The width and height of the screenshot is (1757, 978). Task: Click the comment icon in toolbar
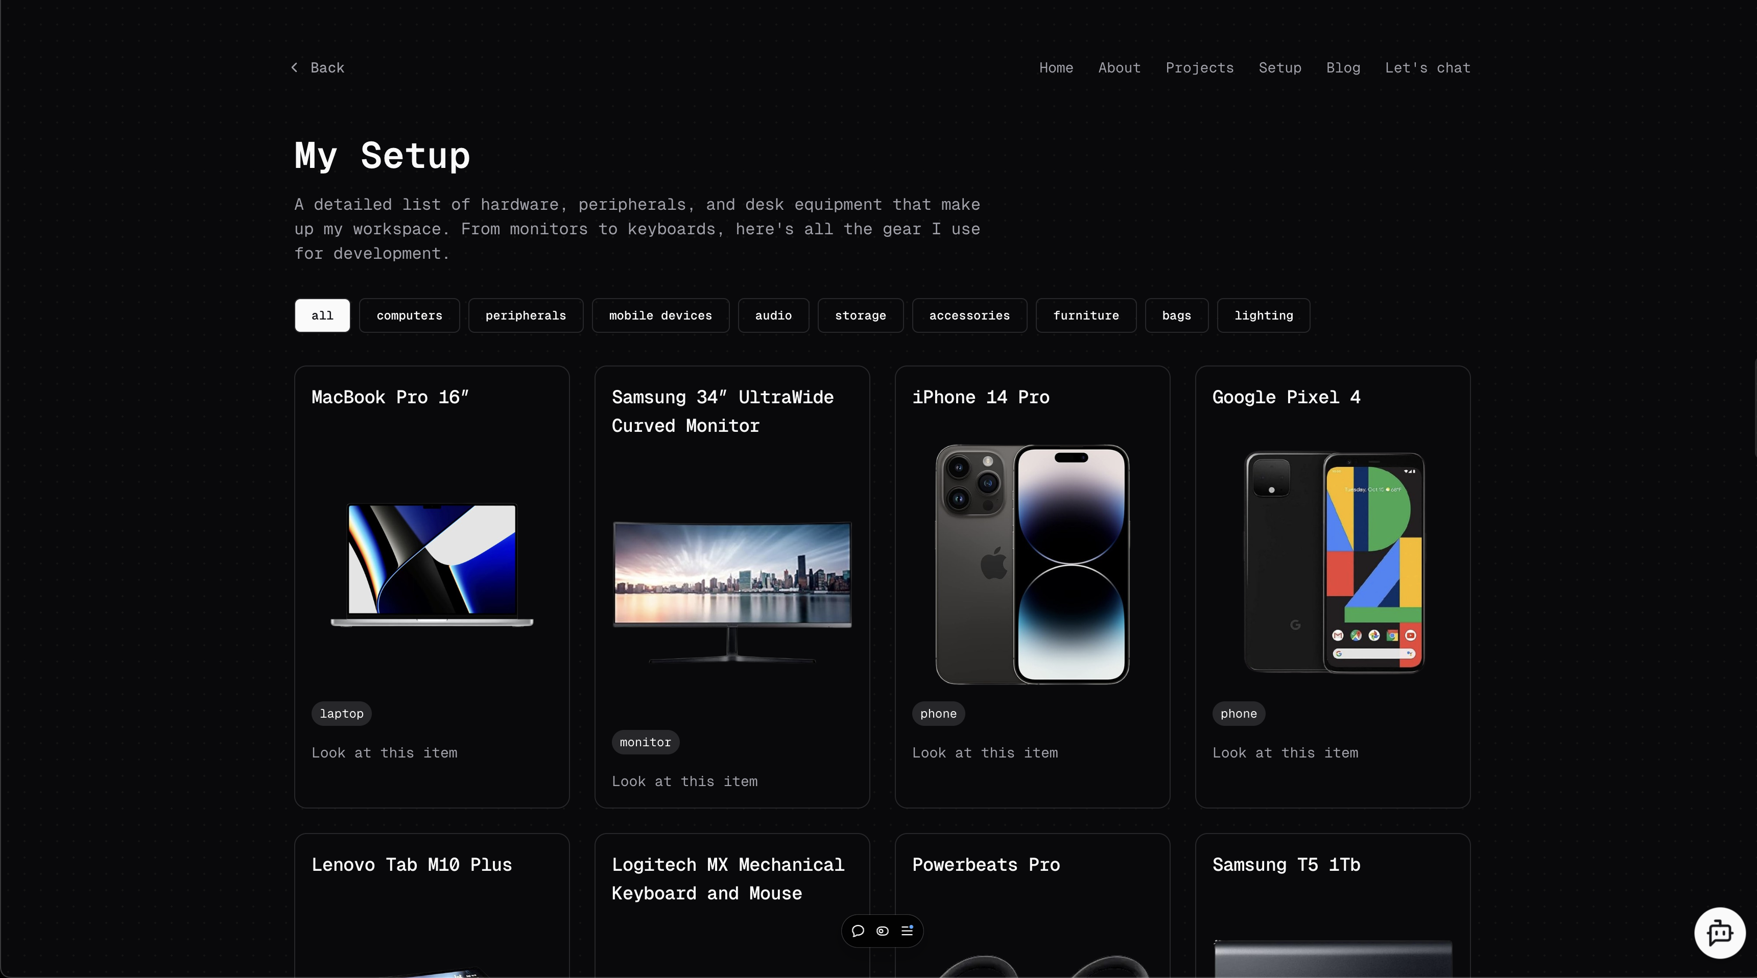(858, 931)
